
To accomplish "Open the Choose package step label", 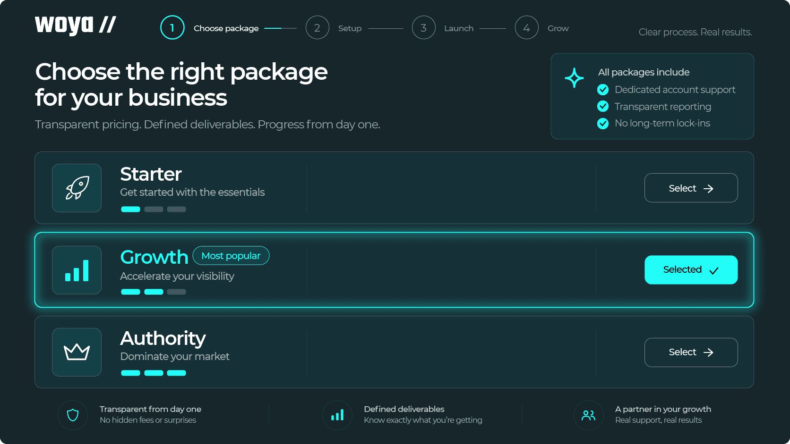I will point(226,28).
